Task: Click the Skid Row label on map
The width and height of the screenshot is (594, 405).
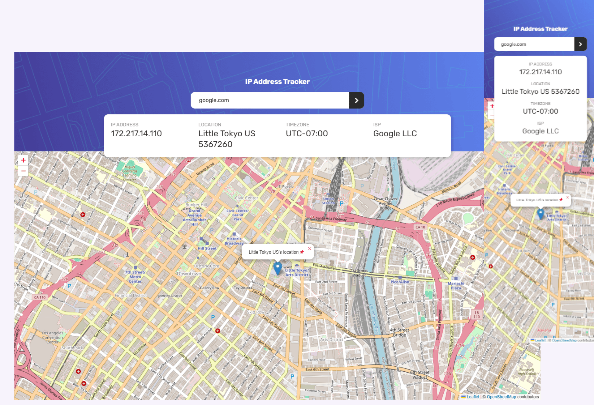Action: click(256, 312)
